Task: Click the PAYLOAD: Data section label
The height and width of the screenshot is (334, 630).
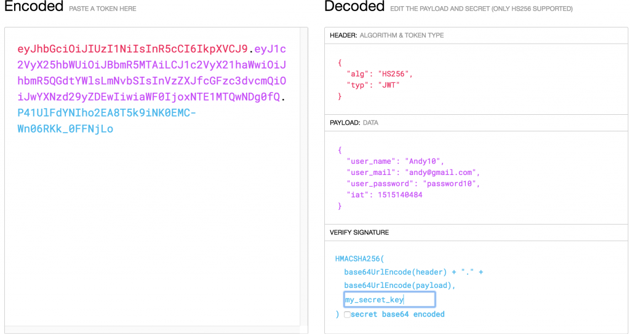Action: [x=354, y=123]
